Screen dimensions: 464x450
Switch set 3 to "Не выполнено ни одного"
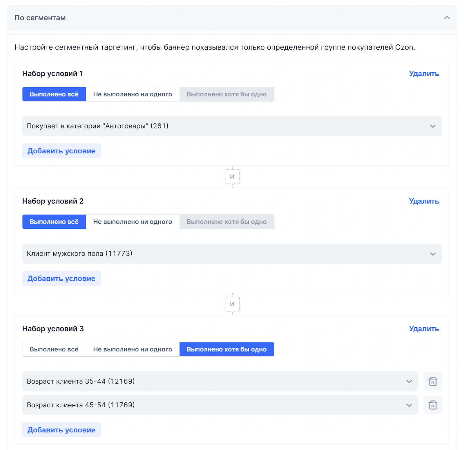133,349
